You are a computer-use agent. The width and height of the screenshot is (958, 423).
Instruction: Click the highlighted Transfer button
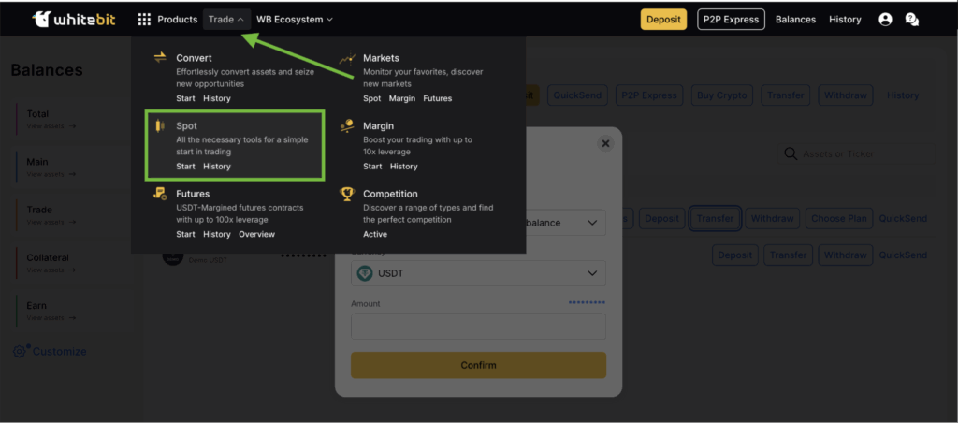tap(715, 218)
